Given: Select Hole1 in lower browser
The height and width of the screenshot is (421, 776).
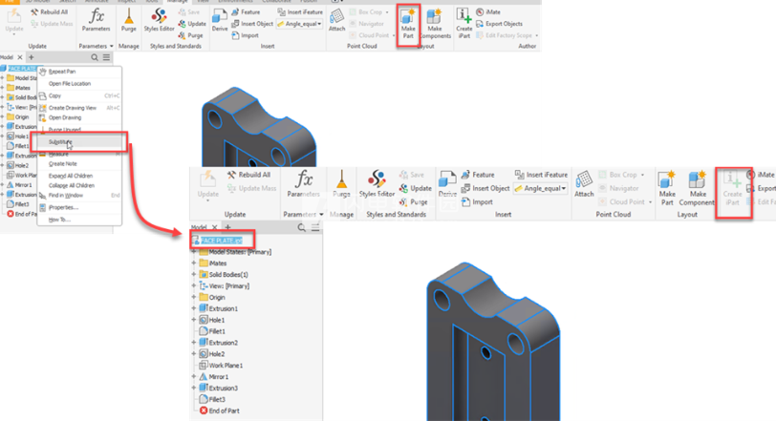Looking at the screenshot, I should (x=216, y=320).
